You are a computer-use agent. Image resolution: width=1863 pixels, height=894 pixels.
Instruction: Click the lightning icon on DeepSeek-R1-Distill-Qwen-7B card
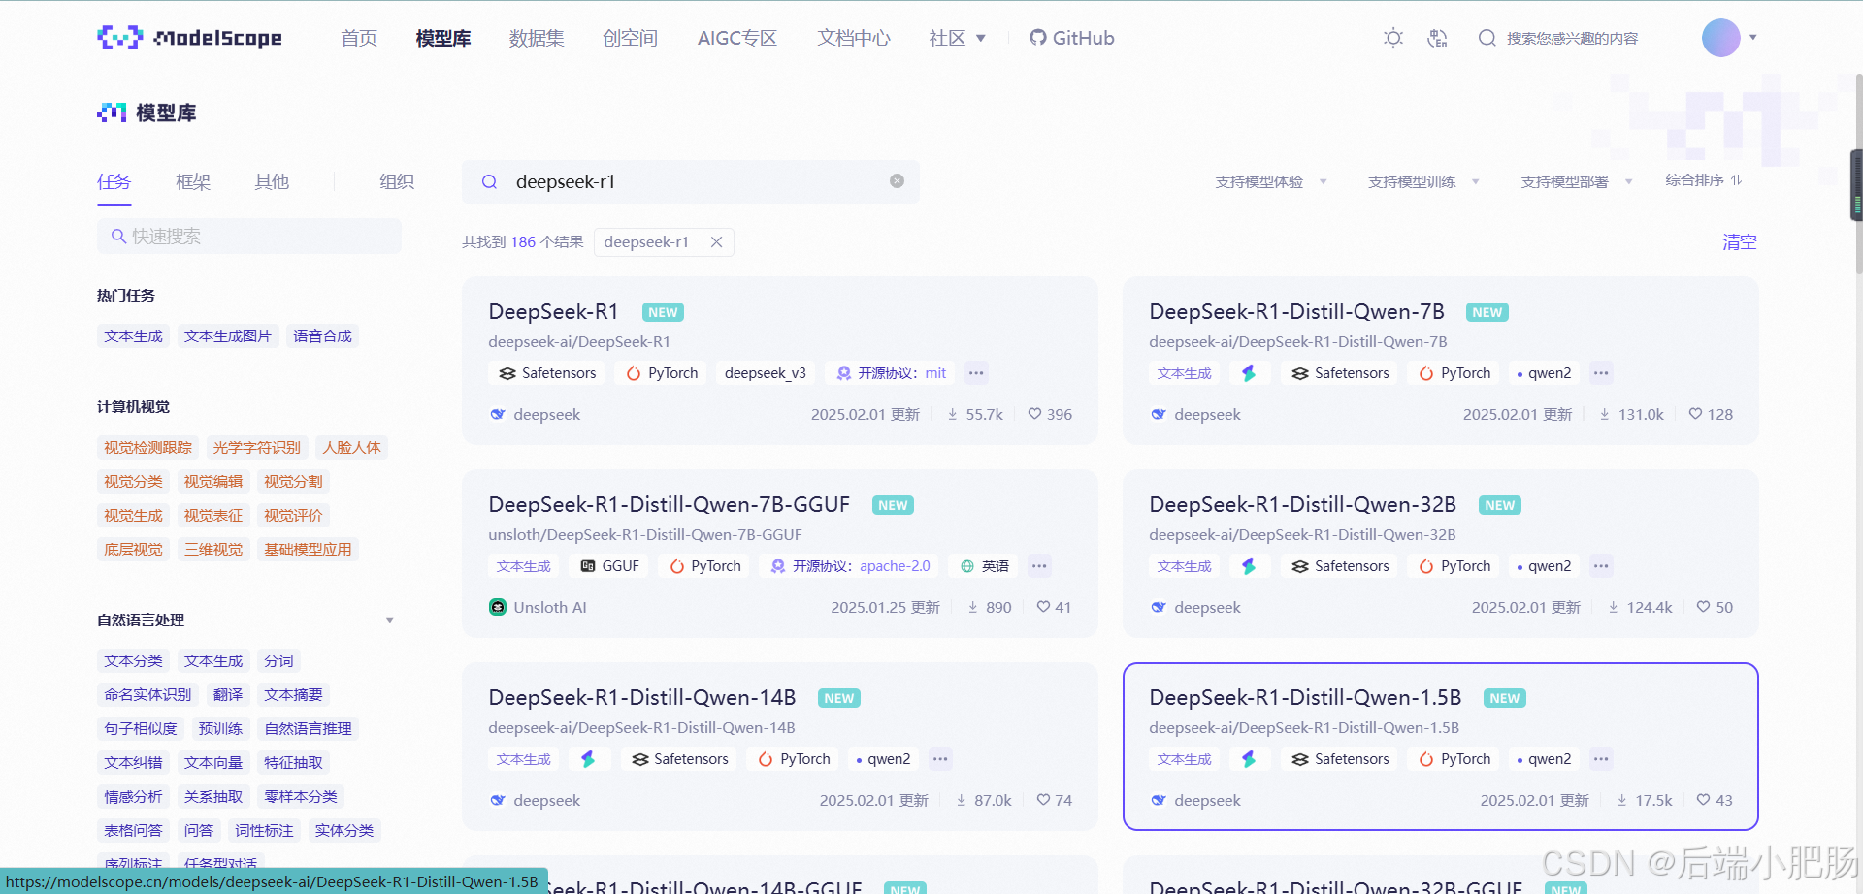(x=1250, y=372)
